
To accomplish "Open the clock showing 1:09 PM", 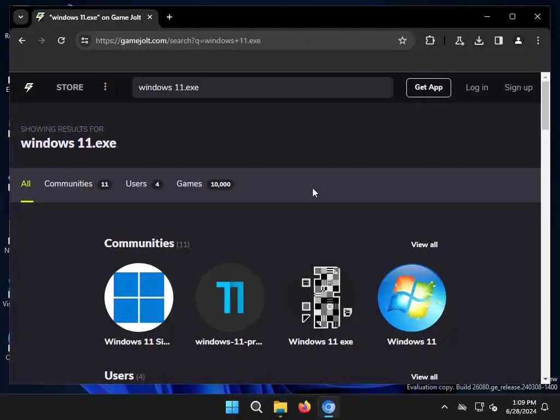I will click(x=521, y=407).
